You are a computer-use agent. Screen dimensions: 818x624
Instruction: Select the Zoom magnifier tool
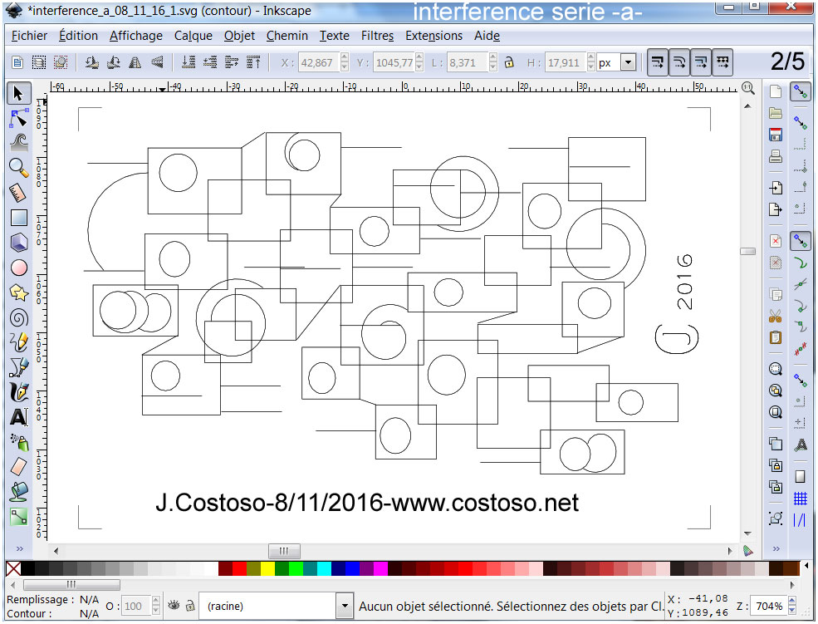[x=18, y=167]
